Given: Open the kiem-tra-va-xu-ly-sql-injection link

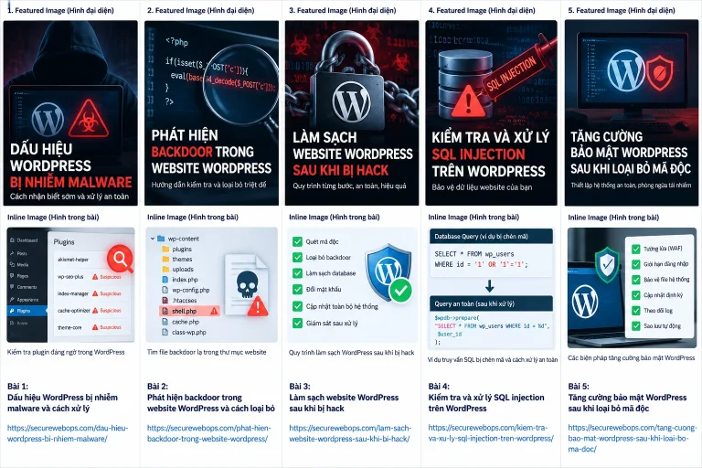Looking at the screenshot, I should [x=491, y=433].
